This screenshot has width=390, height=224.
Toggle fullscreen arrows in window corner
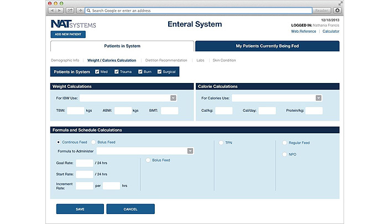click(x=341, y=3)
